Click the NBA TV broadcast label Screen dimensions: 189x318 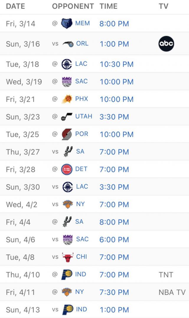(x=172, y=292)
